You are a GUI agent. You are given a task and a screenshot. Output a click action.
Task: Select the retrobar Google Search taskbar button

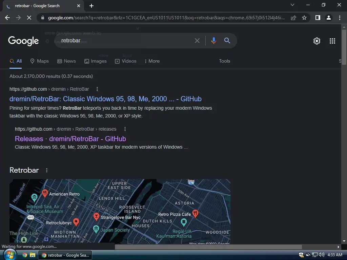coord(65,255)
